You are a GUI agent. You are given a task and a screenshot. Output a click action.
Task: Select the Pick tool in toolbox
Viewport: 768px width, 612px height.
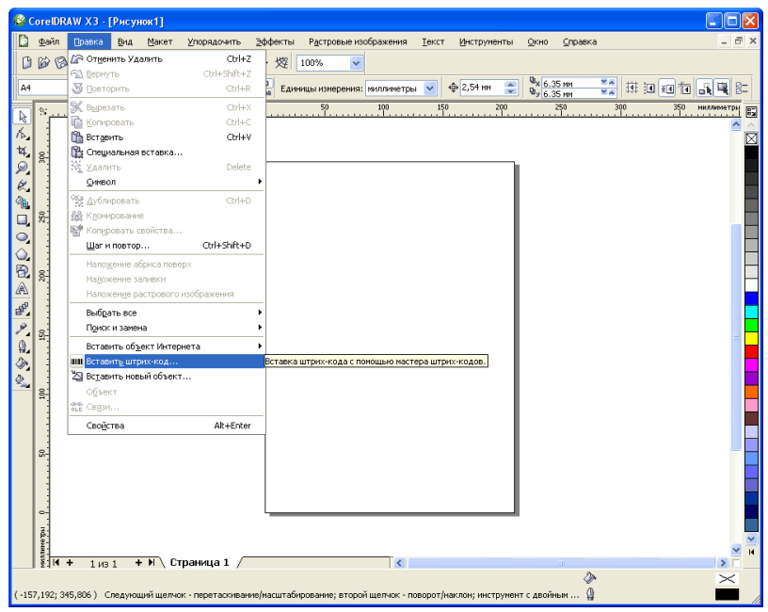(x=23, y=117)
